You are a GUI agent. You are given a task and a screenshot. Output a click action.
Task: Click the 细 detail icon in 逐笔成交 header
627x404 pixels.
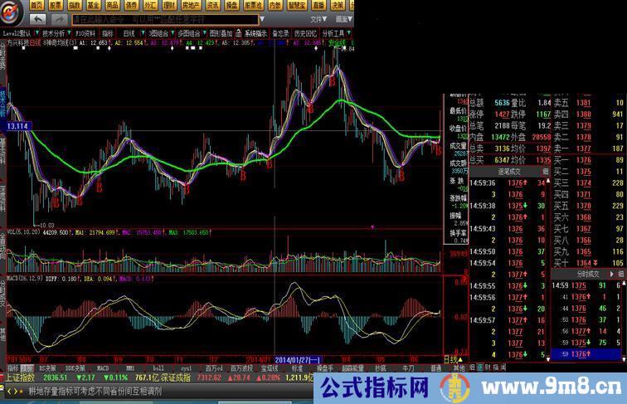click(x=544, y=170)
